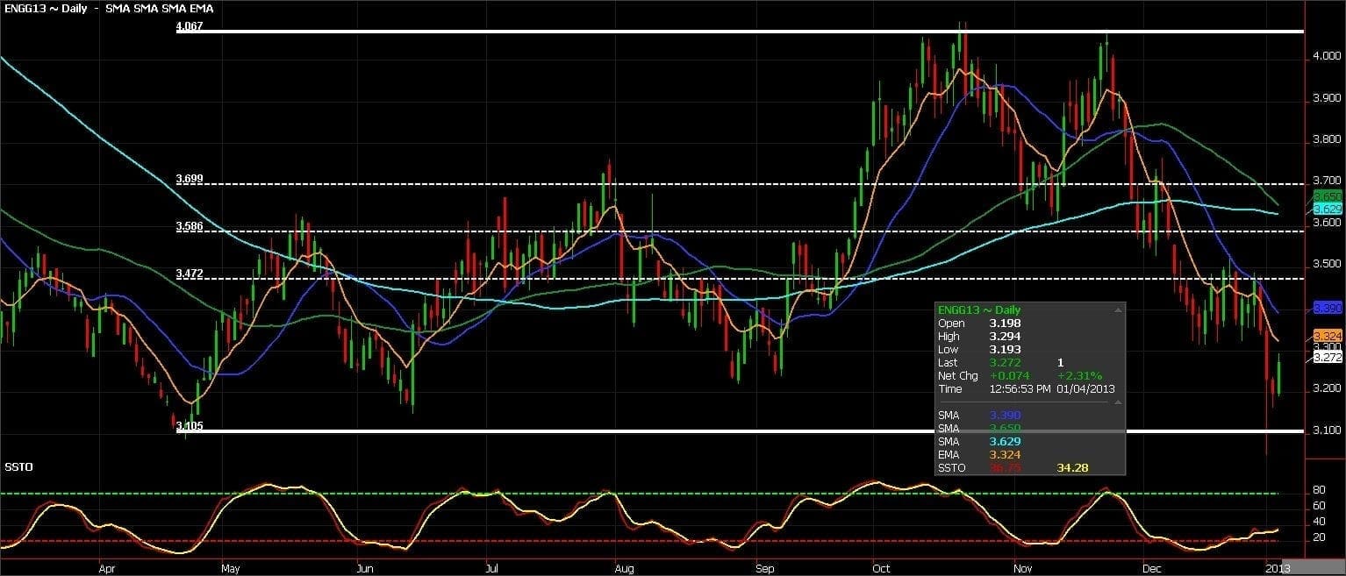Select the 3.472 dashed level label
The image size is (1346, 576).
pos(190,274)
